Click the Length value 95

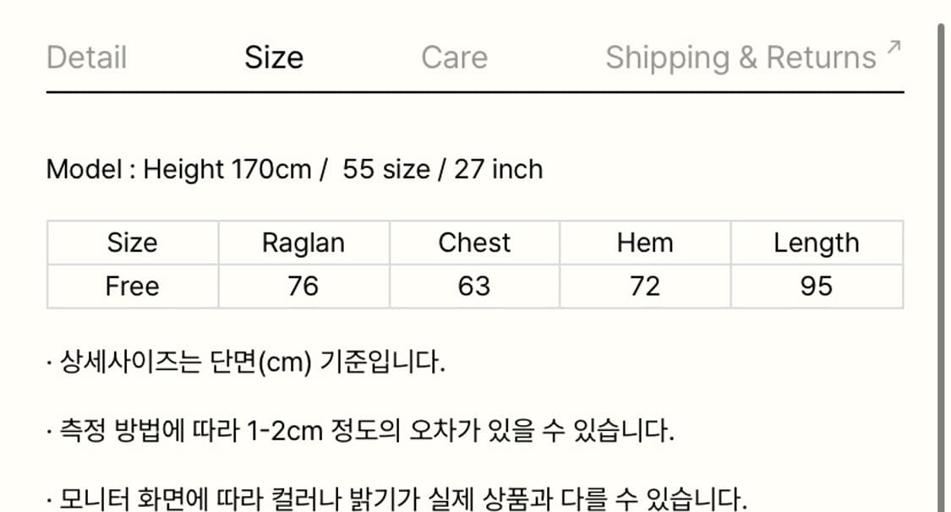click(x=816, y=286)
